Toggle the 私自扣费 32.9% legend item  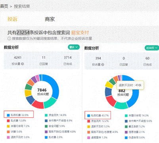(x=18, y=115)
